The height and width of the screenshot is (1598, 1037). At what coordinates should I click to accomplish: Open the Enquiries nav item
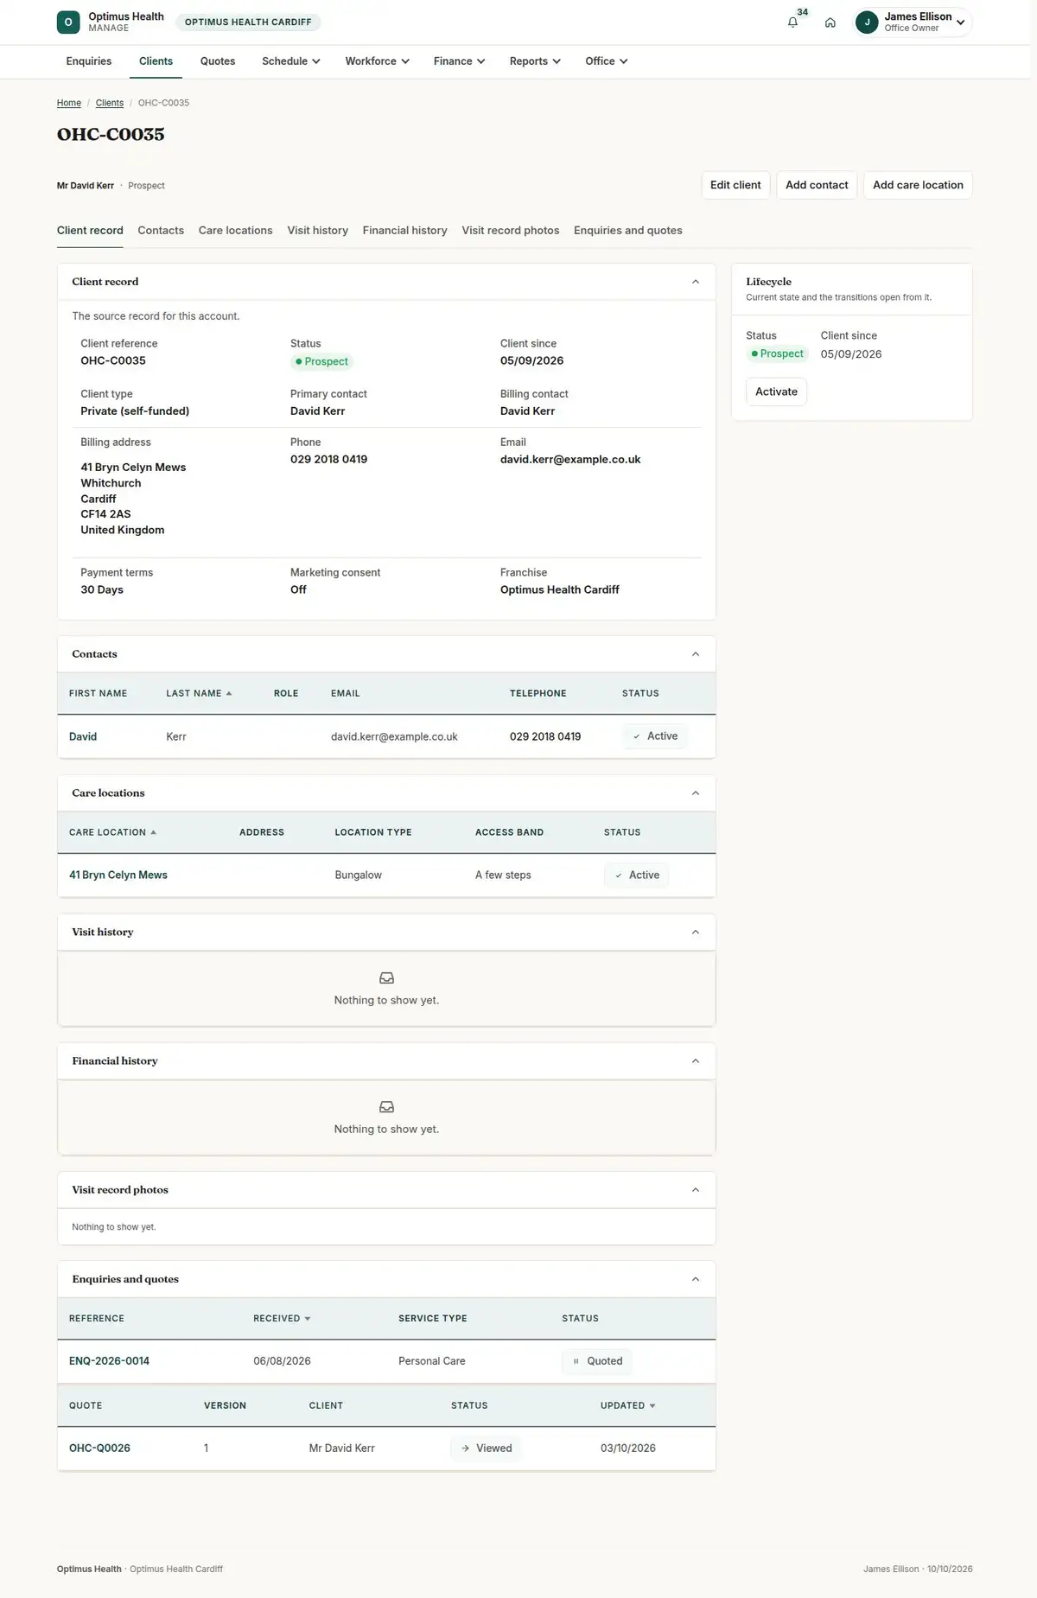pos(89,61)
